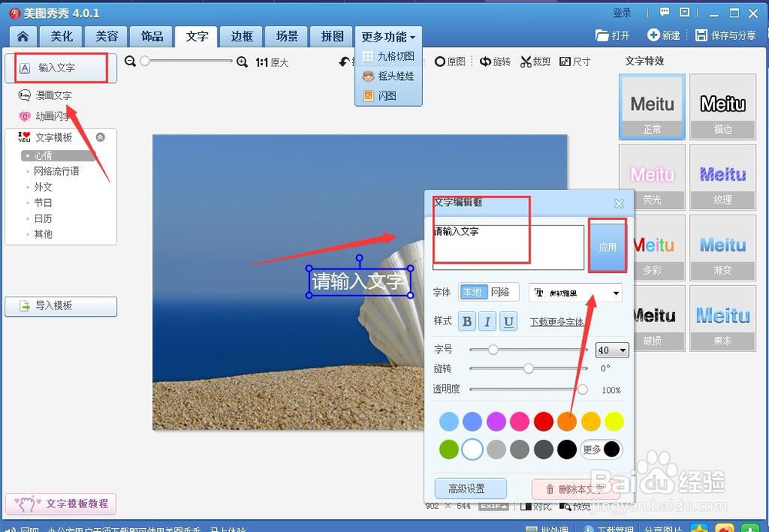Switch to the 场景 tab
The image size is (769, 532).
point(287,36)
